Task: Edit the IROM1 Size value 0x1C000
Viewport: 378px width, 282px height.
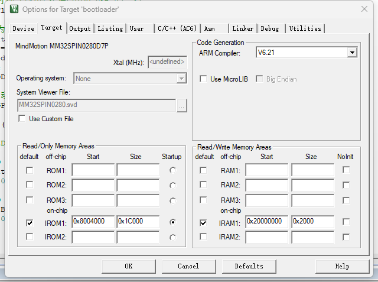Action: click(x=138, y=222)
